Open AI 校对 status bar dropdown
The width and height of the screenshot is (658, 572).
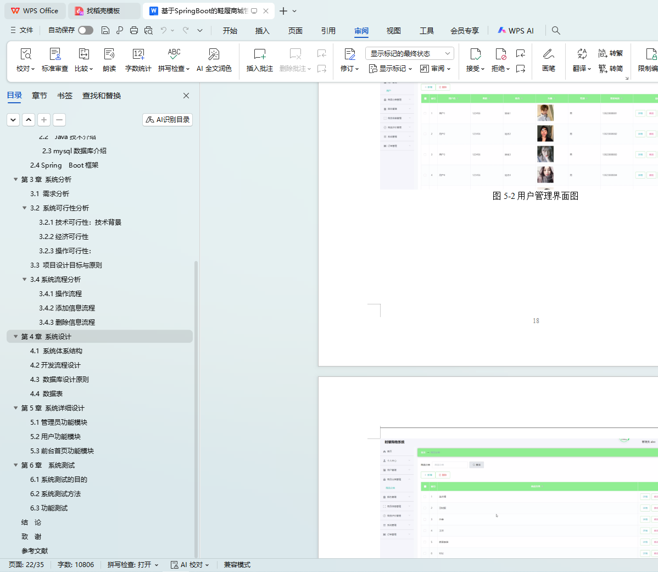pos(189,565)
